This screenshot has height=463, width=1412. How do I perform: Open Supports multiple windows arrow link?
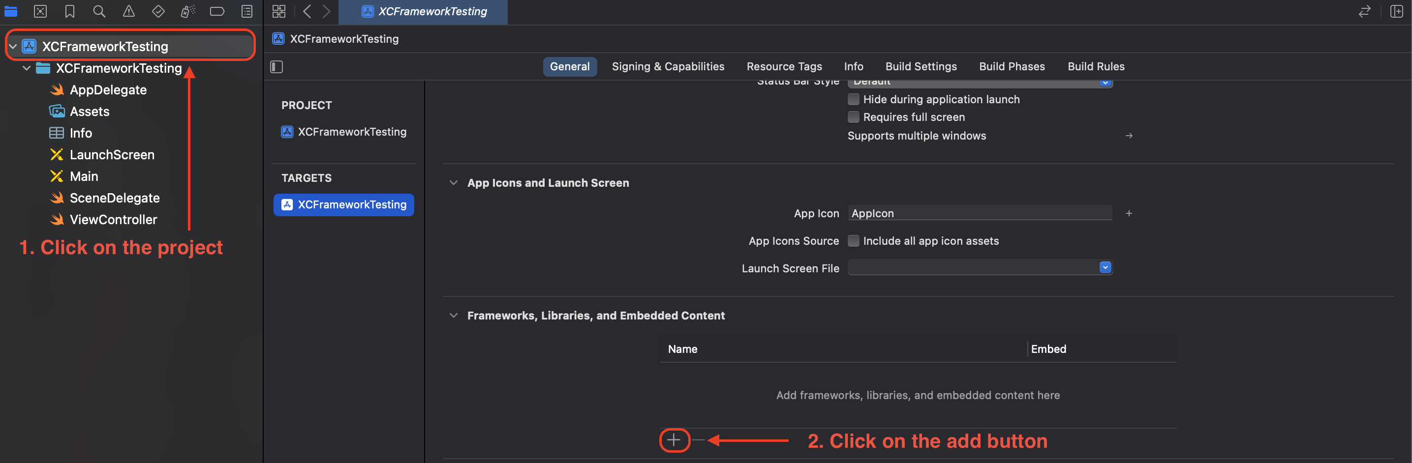(x=1129, y=136)
